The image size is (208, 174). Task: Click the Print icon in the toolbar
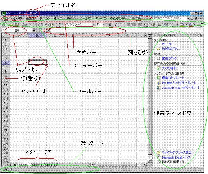pos(25,24)
